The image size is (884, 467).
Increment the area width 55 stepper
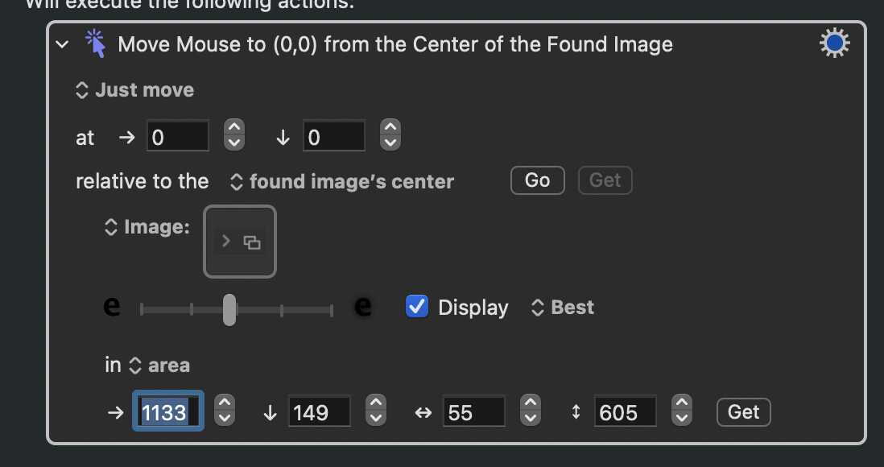pyautogui.click(x=530, y=403)
